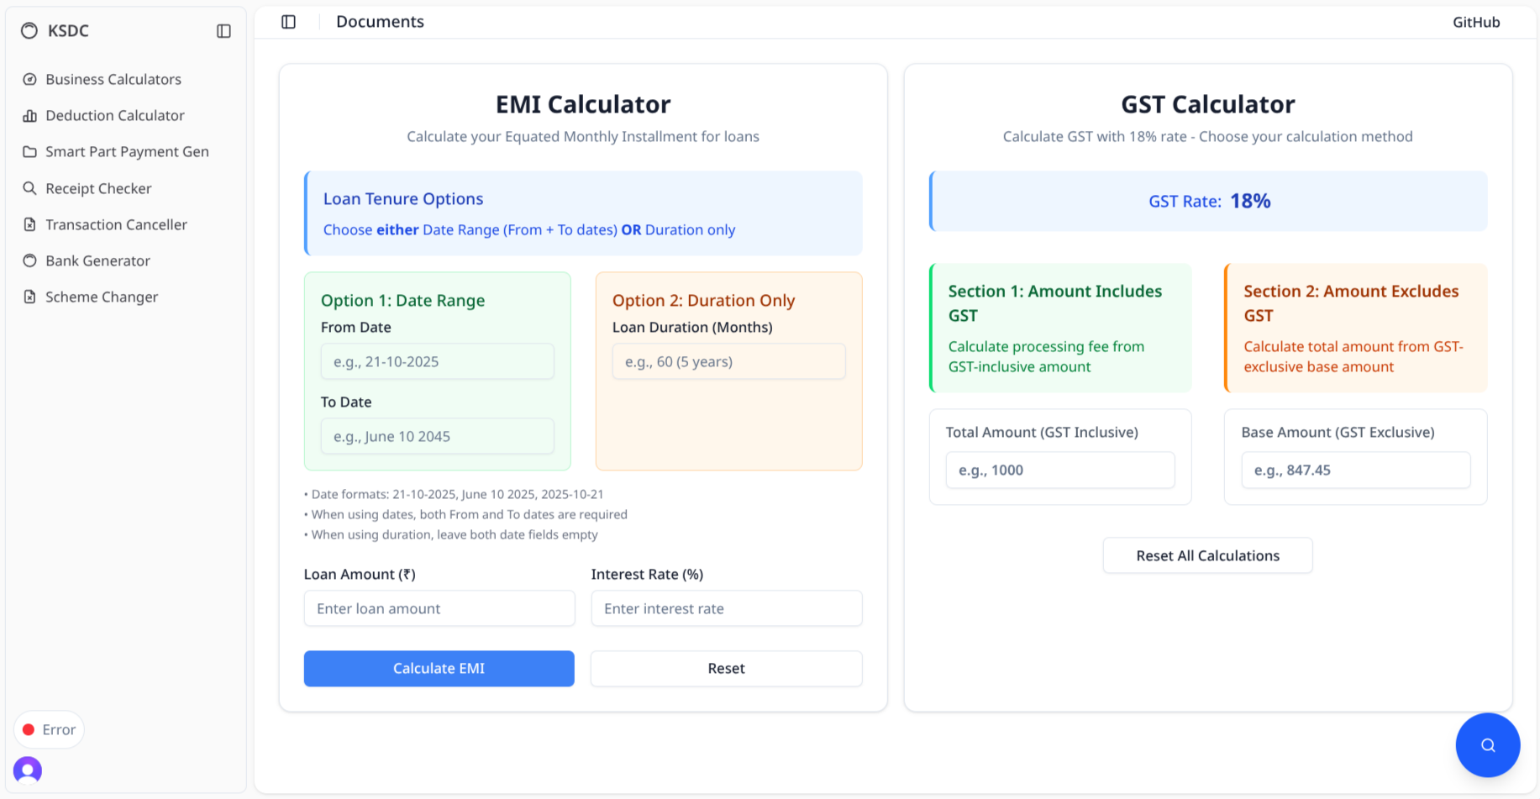Image resolution: width=1540 pixels, height=799 pixels.
Task: Click the Error status badge label
Action: click(59, 729)
